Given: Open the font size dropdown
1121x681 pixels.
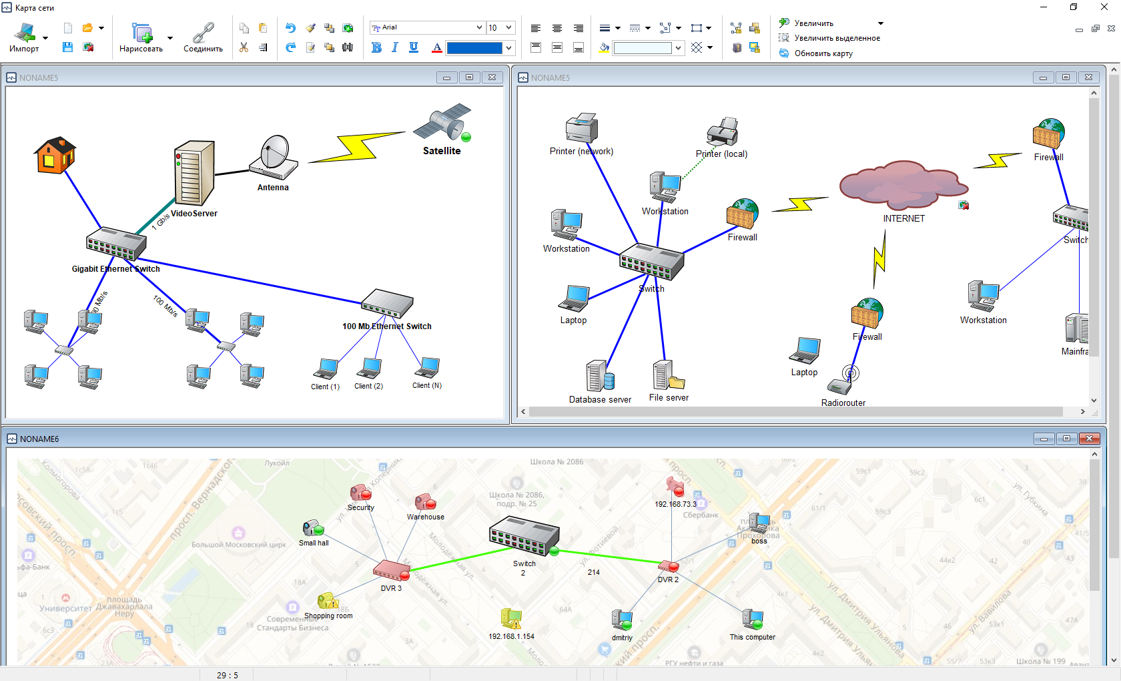Looking at the screenshot, I should click(x=508, y=27).
